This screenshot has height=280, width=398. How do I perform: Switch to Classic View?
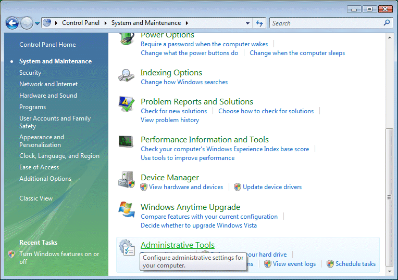point(36,198)
